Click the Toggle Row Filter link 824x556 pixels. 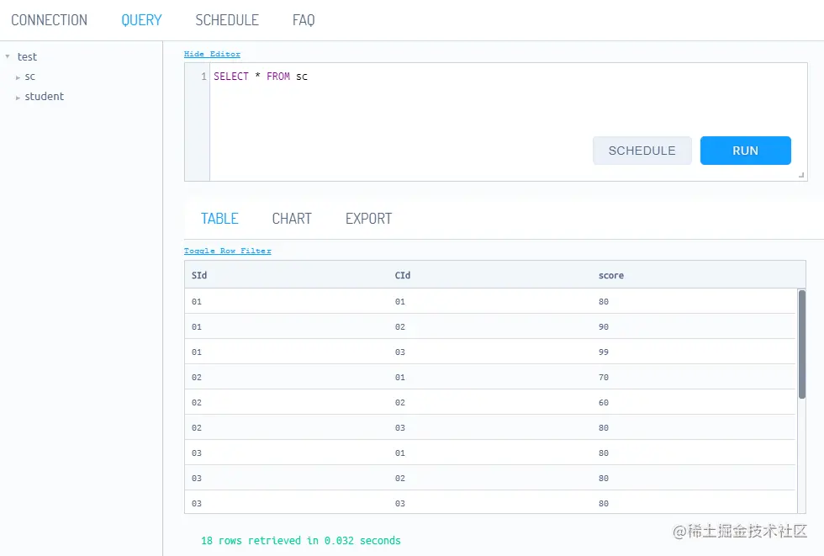(x=228, y=251)
